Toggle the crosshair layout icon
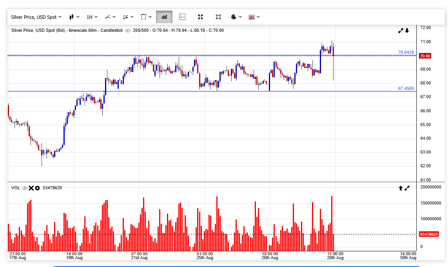This screenshot has width=448, height=267. 182,17
